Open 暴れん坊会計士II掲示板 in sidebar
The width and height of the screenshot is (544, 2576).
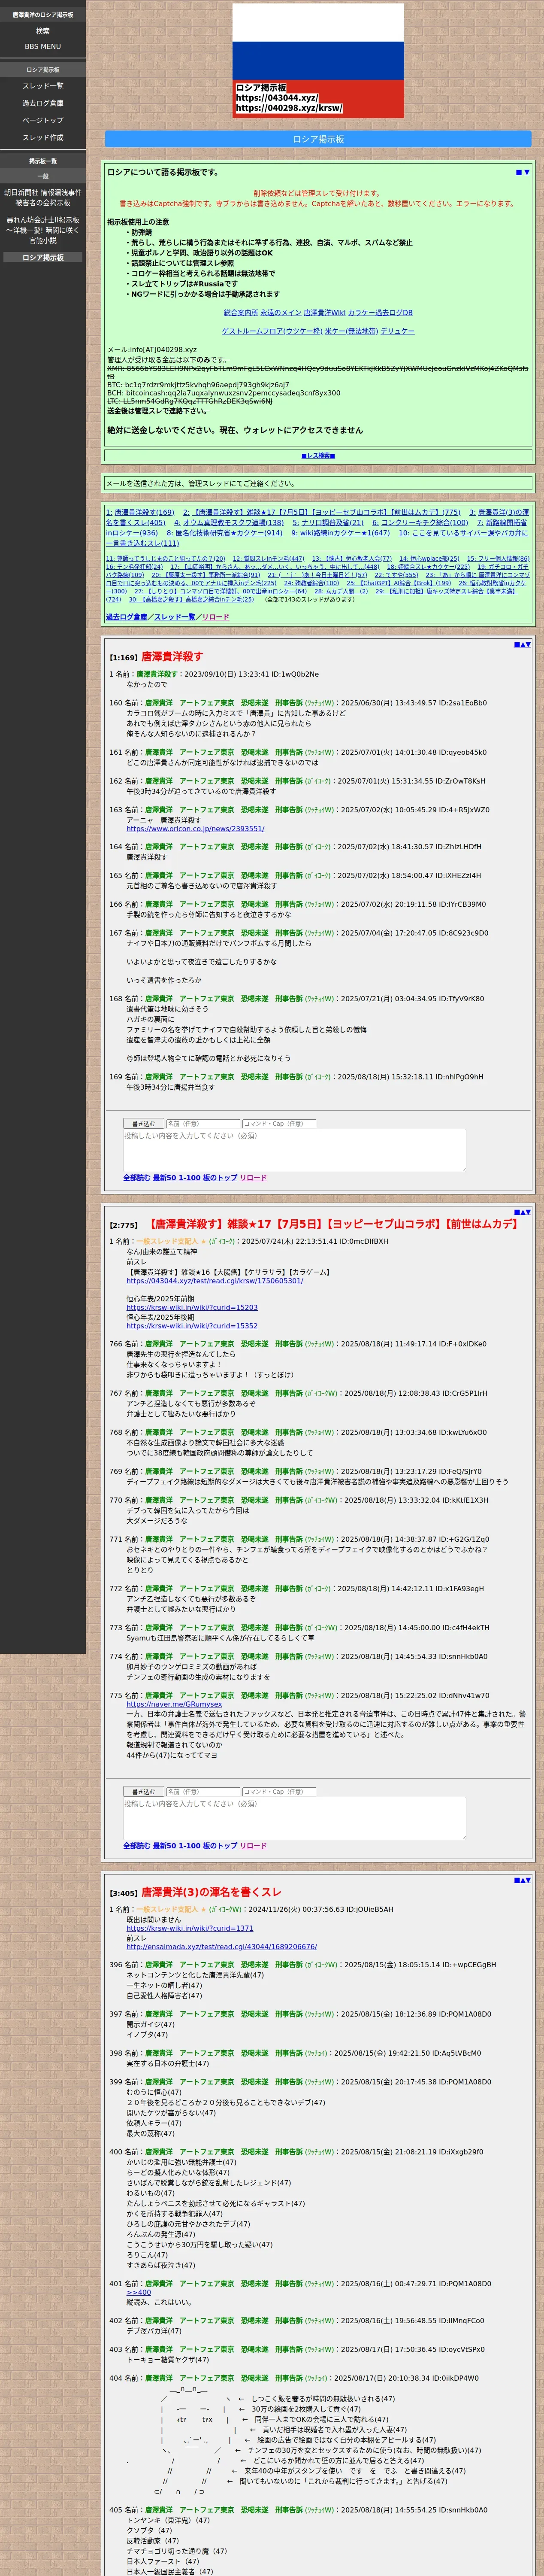pos(43,230)
